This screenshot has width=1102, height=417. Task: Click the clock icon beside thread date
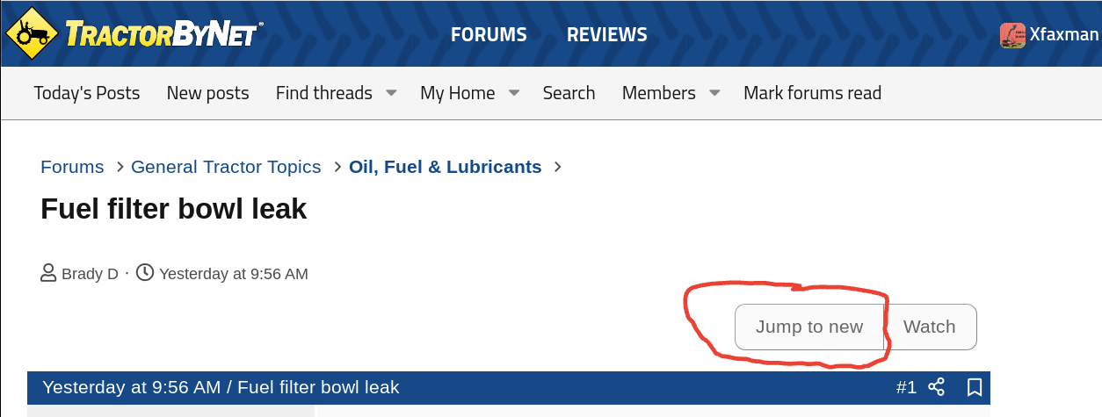click(145, 273)
